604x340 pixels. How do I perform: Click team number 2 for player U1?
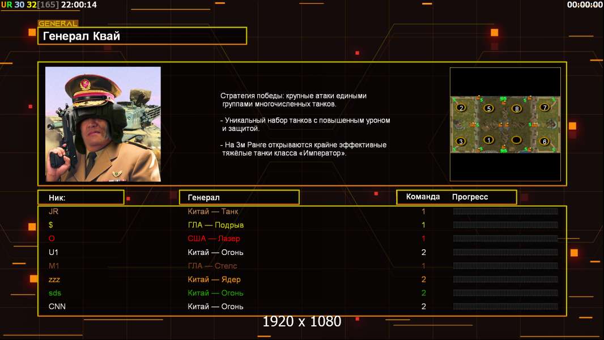tap(423, 252)
